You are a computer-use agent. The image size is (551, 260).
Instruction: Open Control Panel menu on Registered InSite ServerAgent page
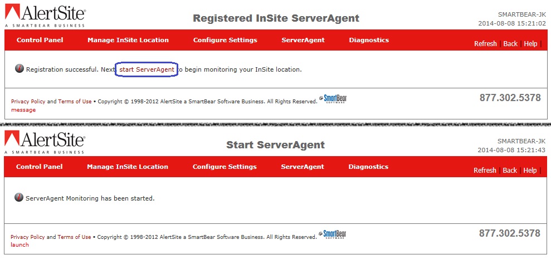40,40
